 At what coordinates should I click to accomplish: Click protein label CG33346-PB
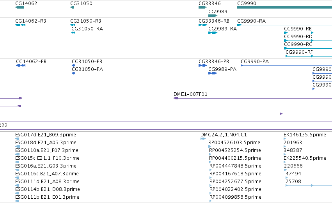tap(214, 62)
